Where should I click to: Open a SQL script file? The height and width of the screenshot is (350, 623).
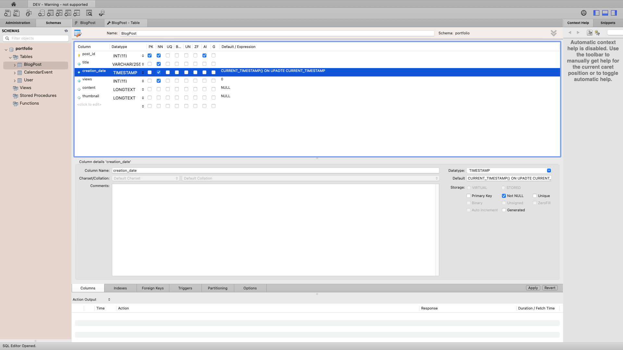point(16,13)
